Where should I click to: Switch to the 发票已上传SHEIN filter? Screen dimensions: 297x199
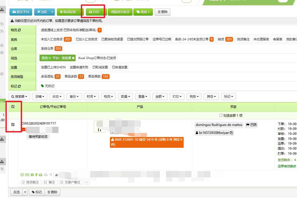pyautogui.click(x=54, y=67)
